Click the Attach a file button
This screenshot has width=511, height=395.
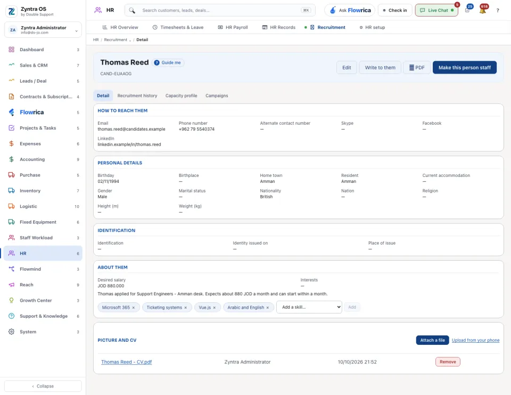[432, 340]
